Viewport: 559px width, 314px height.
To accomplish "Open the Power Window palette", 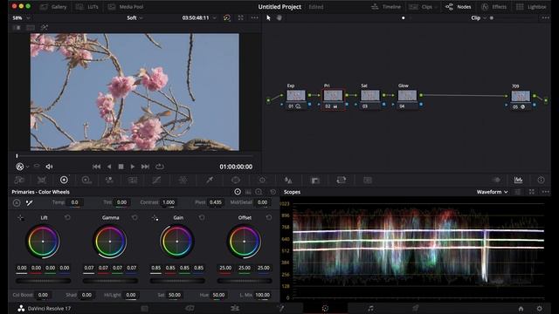I will click(x=236, y=181).
